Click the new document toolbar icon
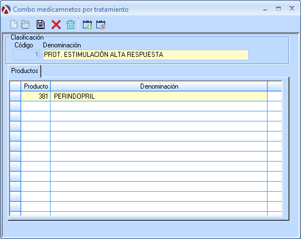 pyautogui.click(x=14, y=25)
